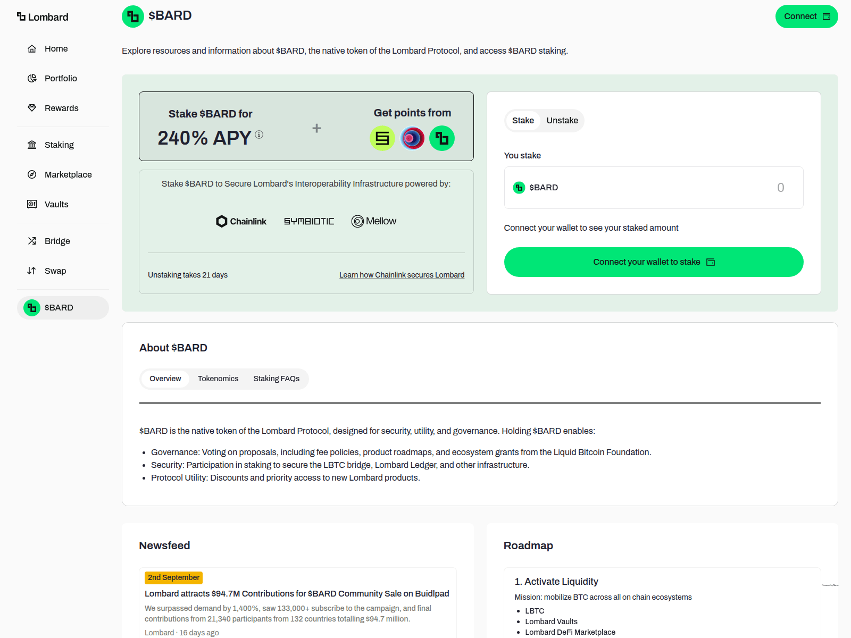Click the Lombard logo in sidebar
The height and width of the screenshot is (638, 851).
tap(43, 17)
